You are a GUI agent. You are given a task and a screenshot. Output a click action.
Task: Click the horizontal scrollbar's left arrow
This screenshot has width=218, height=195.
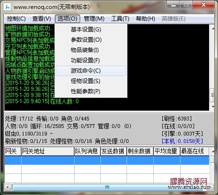pos(8,187)
